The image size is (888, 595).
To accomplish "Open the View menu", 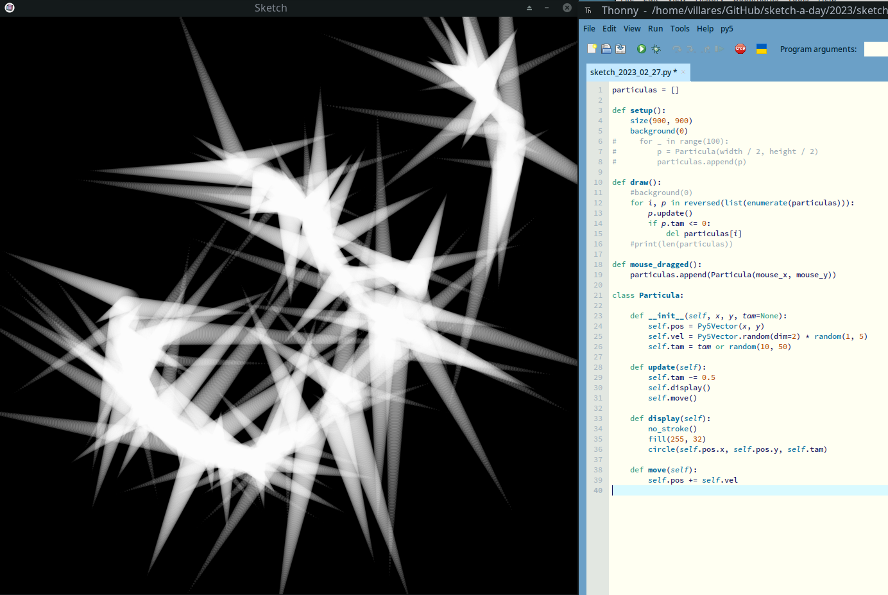I will pos(632,29).
